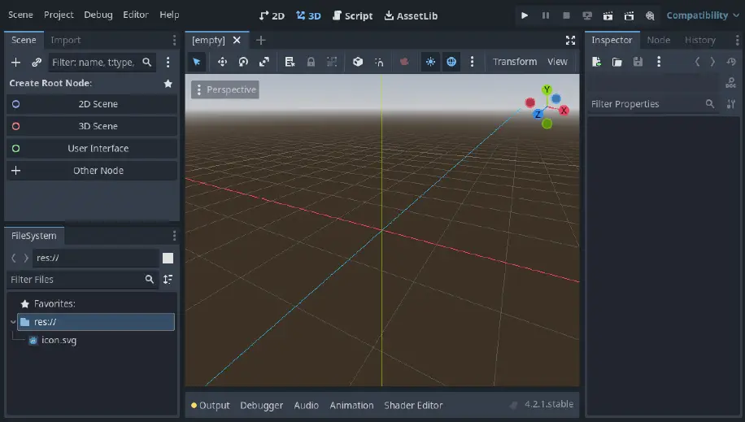Image resolution: width=745 pixels, height=422 pixels.
Task: Open the Perspective view menu
Action: (225, 89)
